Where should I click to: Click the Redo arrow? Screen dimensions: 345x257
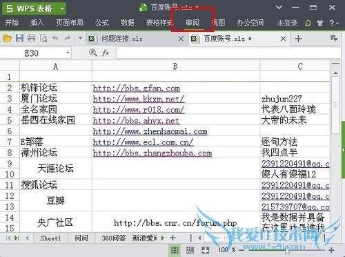click(68, 38)
